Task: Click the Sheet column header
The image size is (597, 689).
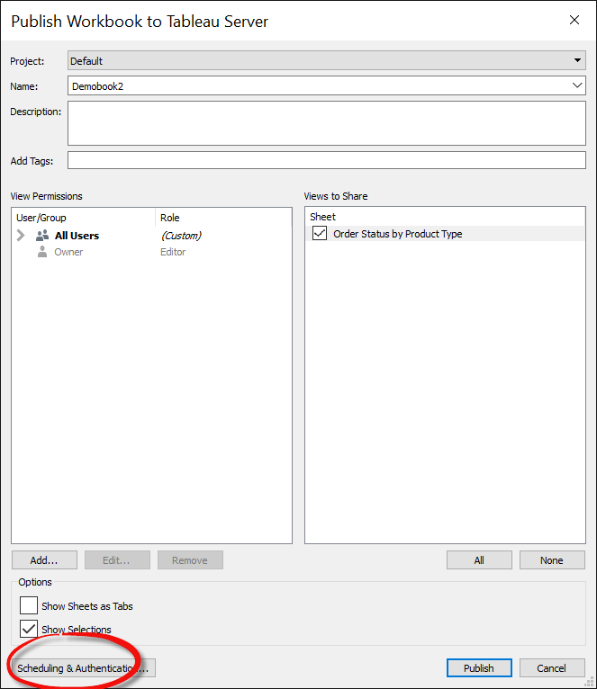Action: tap(322, 217)
